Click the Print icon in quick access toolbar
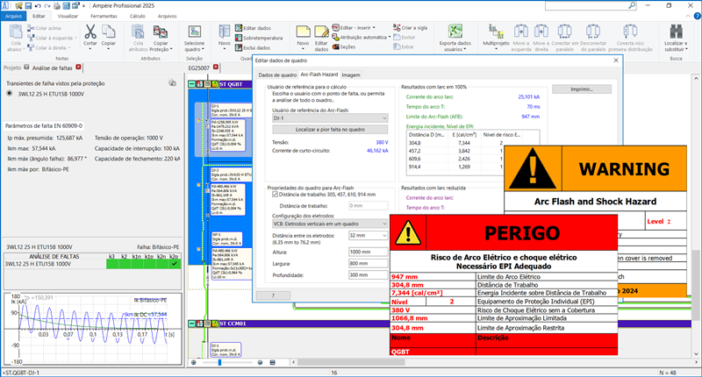 [x=57, y=6]
